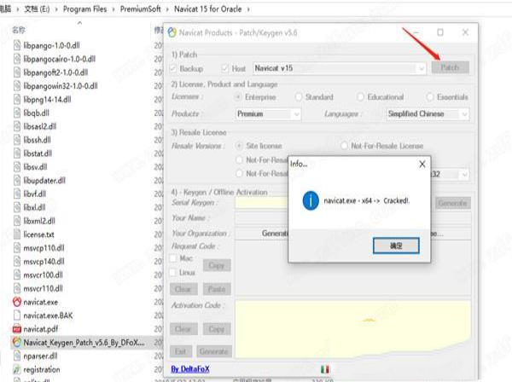Click the keygen window title bar icon
Screen dimensions: 512x382
(x=172, y=32)
